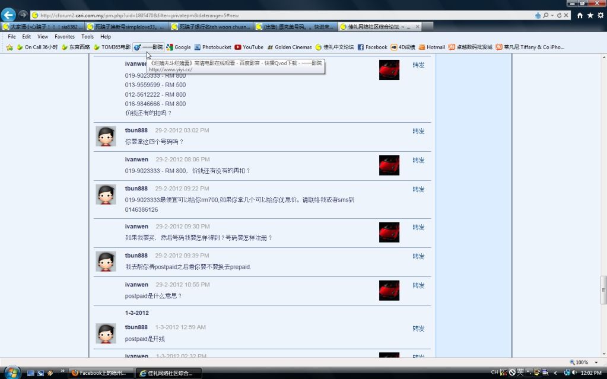Click the username tbun888 on the 09:39 PM message
The image size is (607, 379).
(x=136, y=256)
